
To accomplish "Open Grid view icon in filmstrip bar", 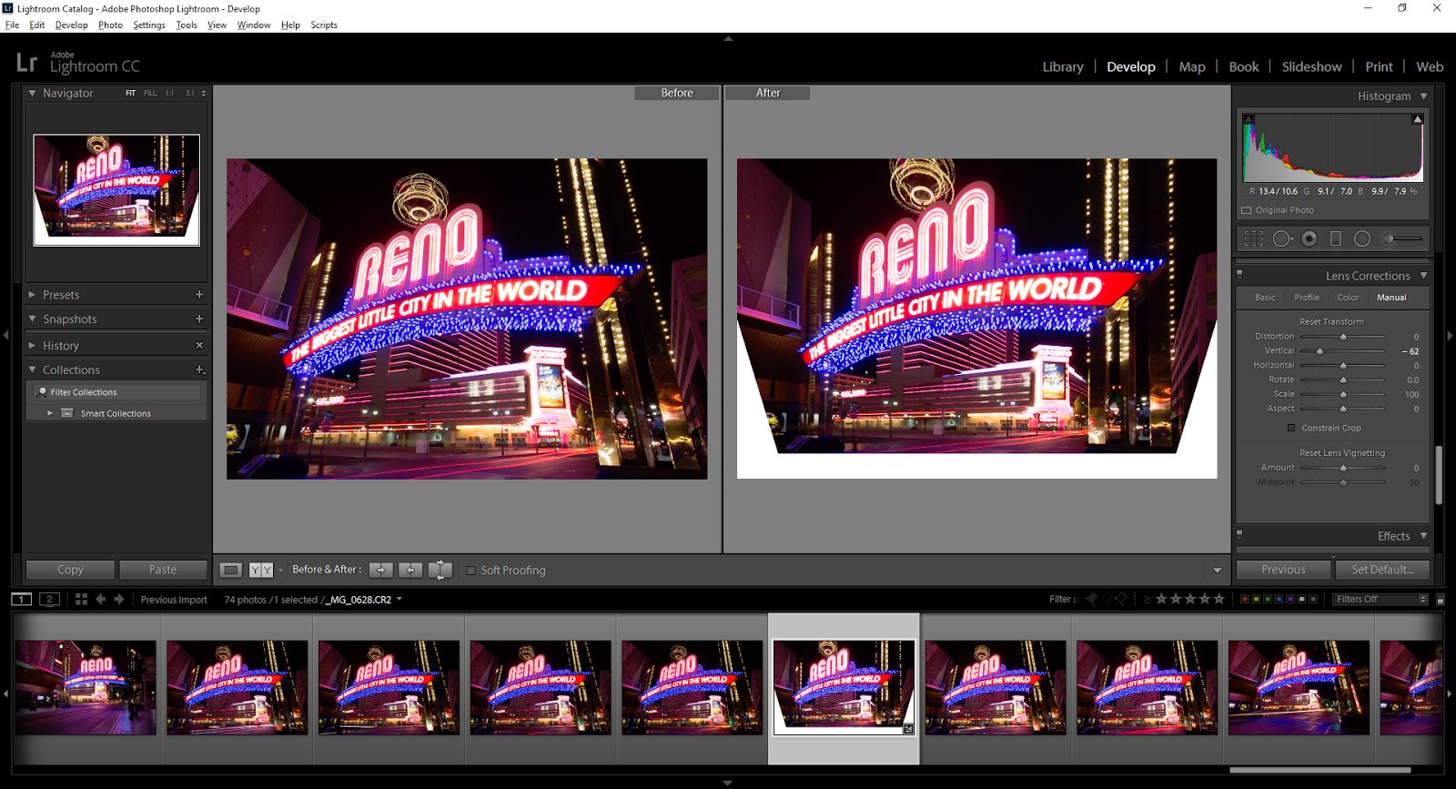I will (81, 599).
